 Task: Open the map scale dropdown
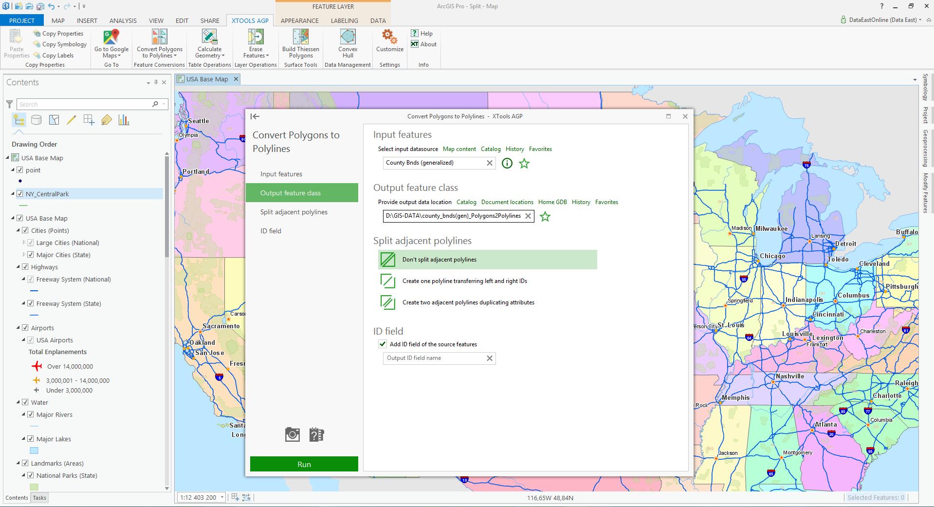click(222, 497)
